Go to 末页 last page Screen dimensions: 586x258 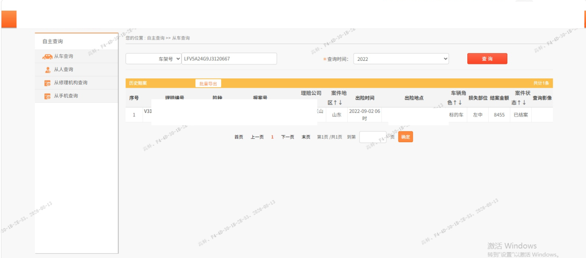pos(306,137)
